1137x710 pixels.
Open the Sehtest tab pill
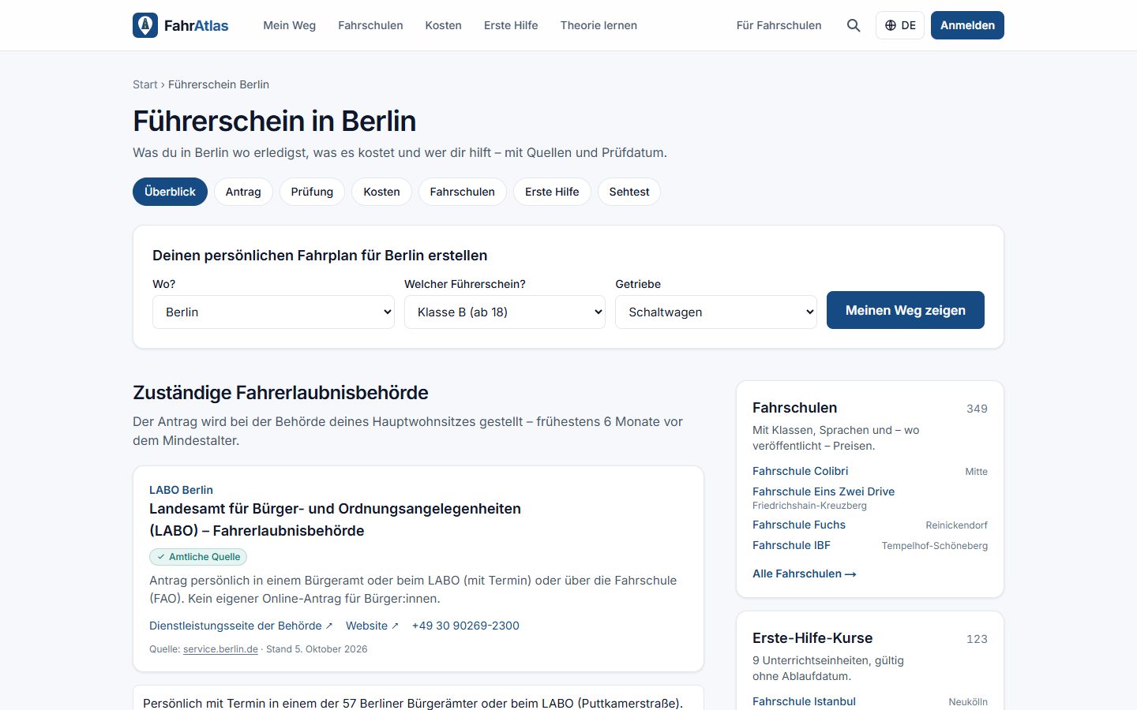629,192
